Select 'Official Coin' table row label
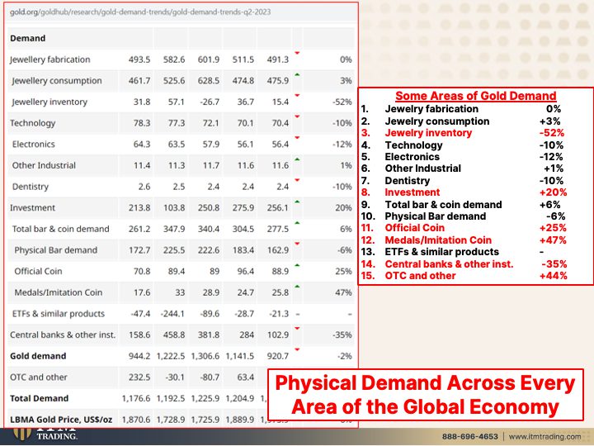 38,271
